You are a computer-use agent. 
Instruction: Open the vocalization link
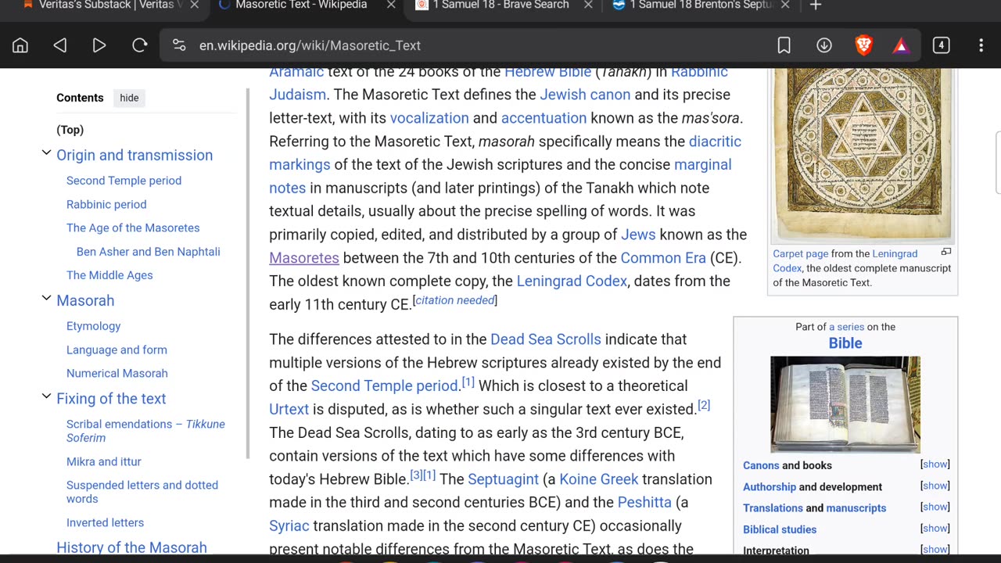[x=429, y=118]
